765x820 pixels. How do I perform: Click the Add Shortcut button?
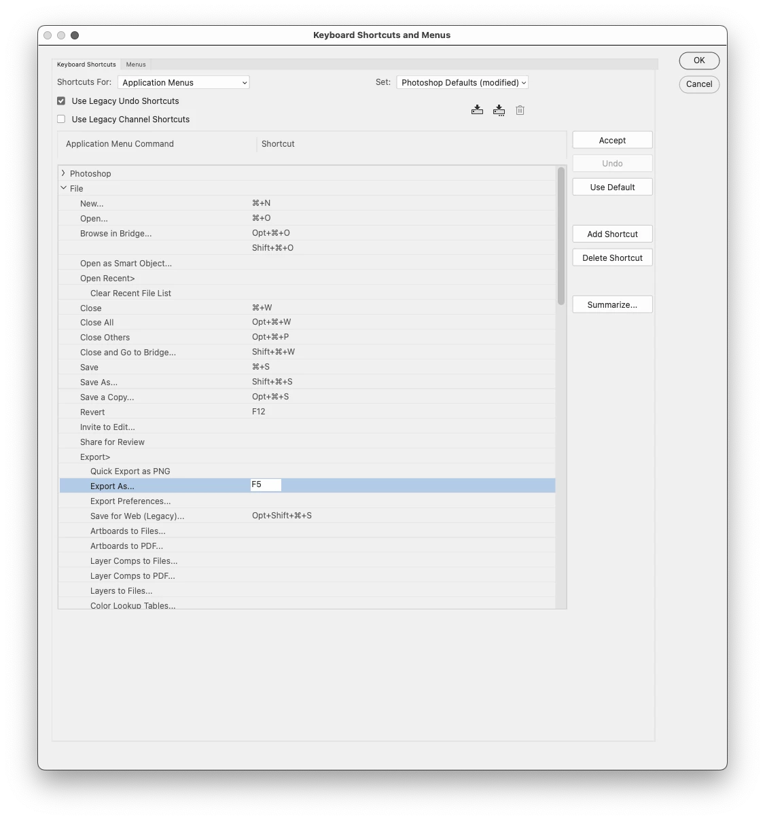(612, 234)
